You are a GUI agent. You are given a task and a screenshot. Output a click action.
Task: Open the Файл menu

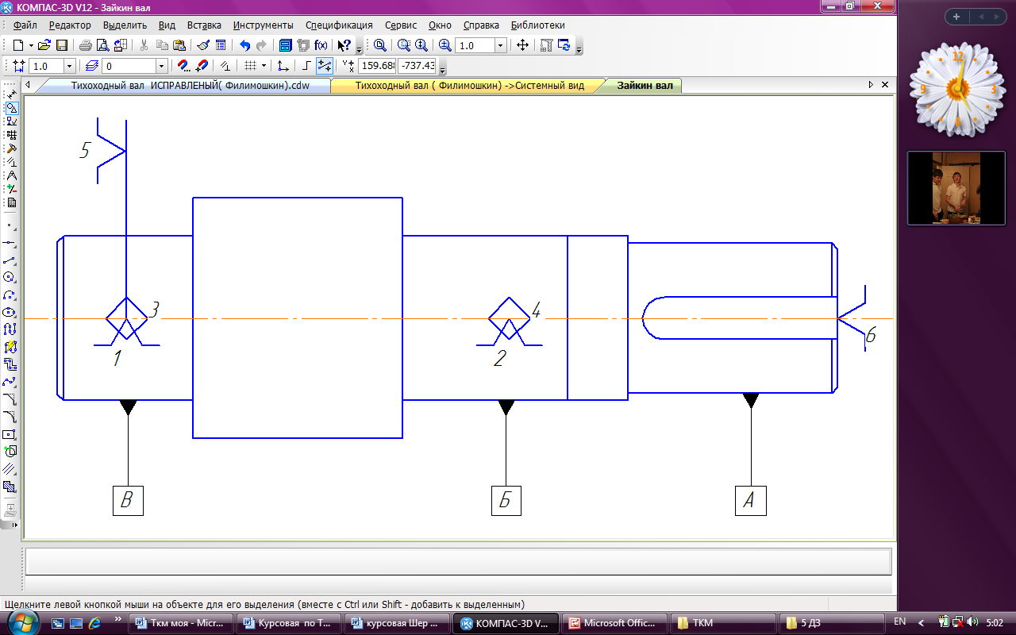point(25,25)
